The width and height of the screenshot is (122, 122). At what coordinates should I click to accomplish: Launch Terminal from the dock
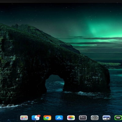coord(83,118)
